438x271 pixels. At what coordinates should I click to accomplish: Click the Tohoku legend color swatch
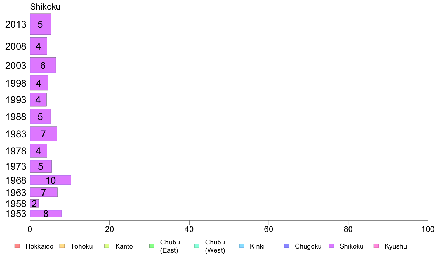click(x=62, y=246)
